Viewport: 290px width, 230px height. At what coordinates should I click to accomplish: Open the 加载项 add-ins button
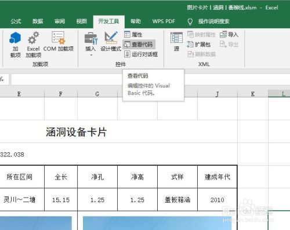pyautogui.click(x=15, y=45)
